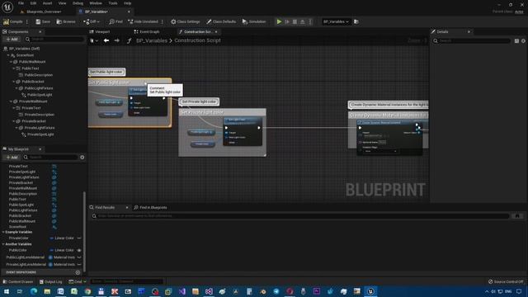Open the Diff dropdown in the toolbar

point(92,21)
